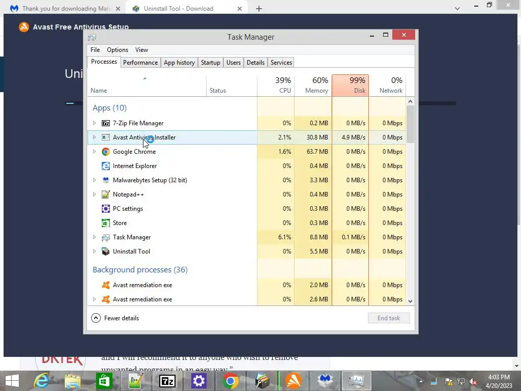Open File Explorer from the taskbar
This screenshot has width=521, height=391.
point(73,381)
